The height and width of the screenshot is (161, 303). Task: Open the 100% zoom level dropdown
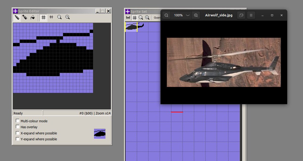(181, 15)
